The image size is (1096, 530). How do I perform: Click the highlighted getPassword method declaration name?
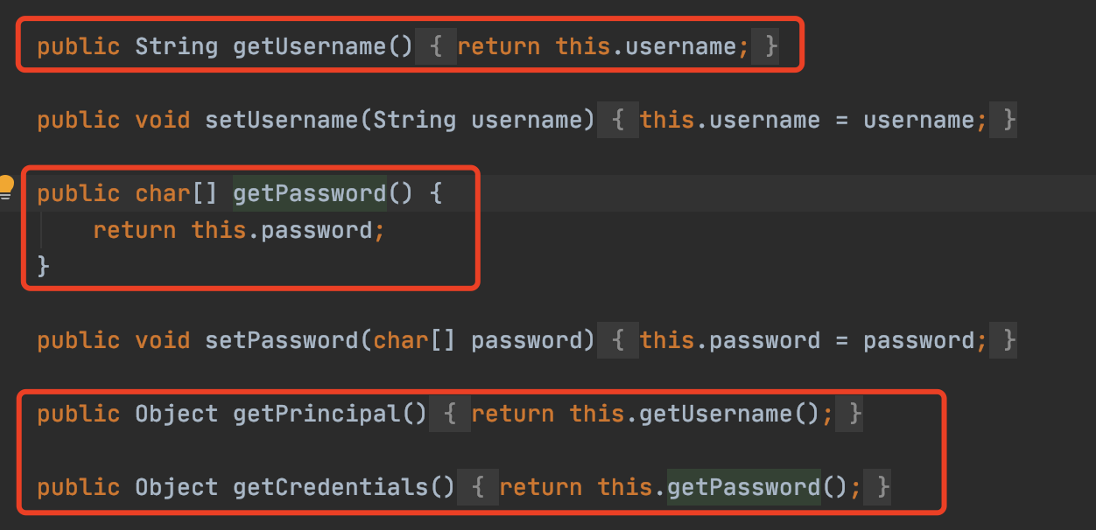point(309,193)
